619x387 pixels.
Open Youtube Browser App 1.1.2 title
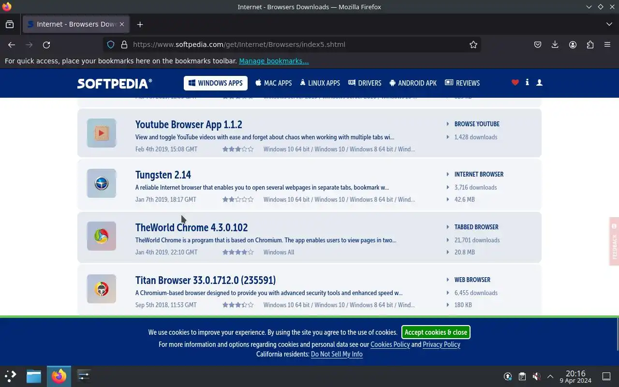tap(189, 124)
